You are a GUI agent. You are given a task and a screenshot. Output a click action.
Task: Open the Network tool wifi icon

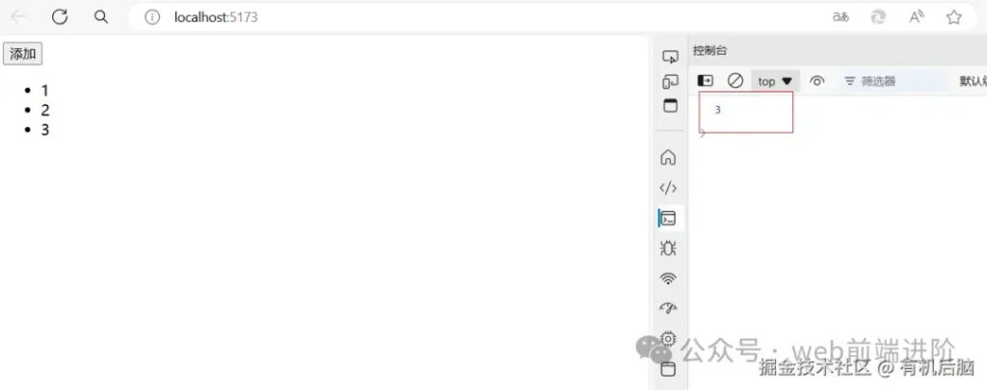tap(668, 278)
